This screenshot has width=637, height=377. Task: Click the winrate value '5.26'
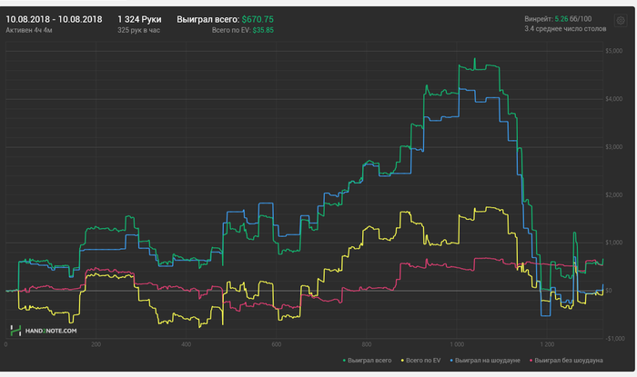561,19
